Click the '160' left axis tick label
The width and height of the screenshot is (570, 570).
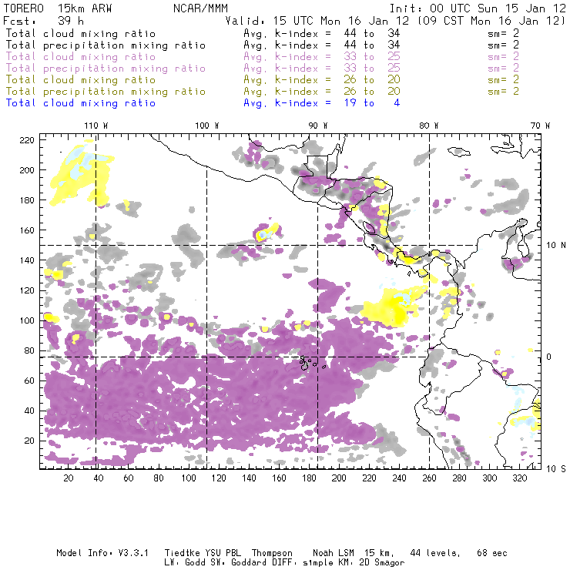point(27,230)
